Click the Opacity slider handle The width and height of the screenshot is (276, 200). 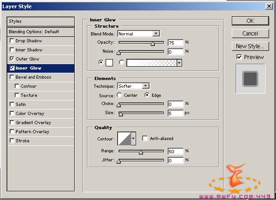[x=153, y=44]
